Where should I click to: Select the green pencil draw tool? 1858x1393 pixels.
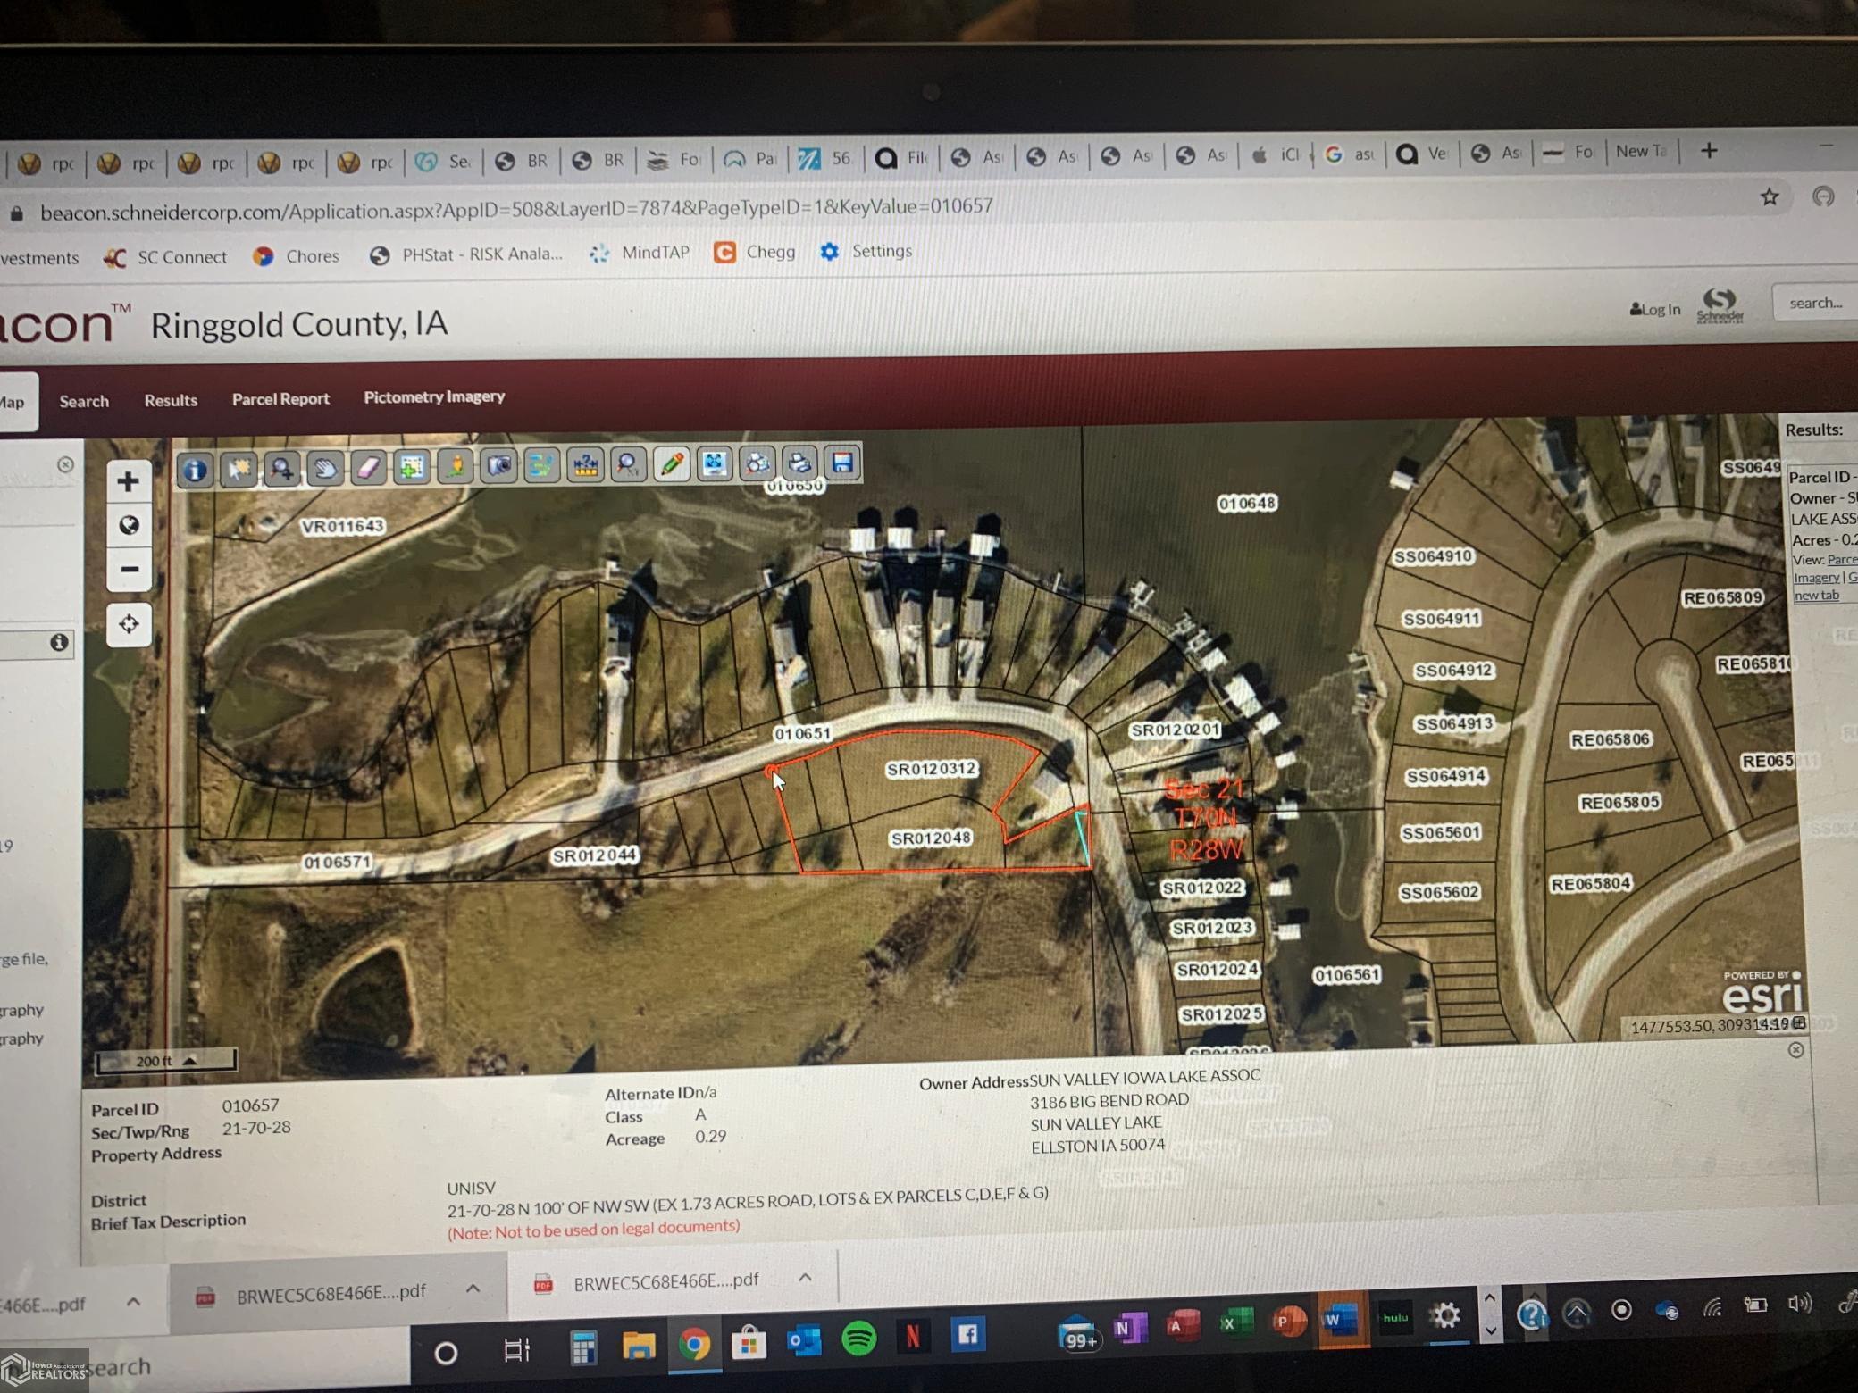pos(672,463)
